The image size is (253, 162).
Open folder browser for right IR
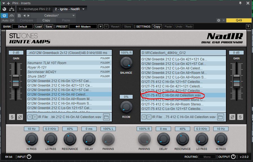coord(221,117)
